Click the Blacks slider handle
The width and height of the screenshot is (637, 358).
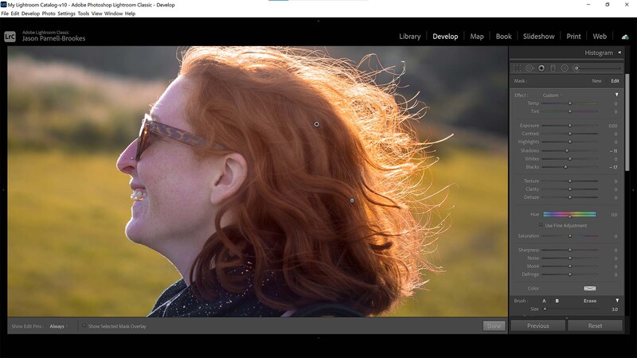[565, 167]
